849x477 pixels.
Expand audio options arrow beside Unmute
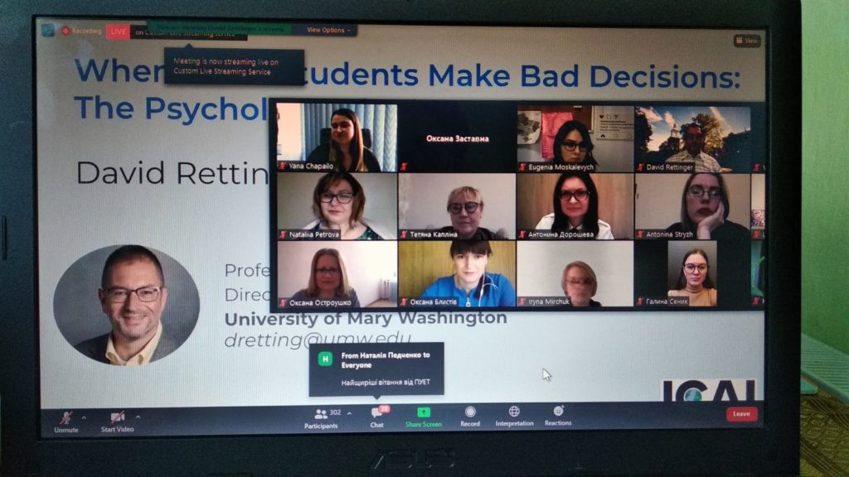coord(84,417)
